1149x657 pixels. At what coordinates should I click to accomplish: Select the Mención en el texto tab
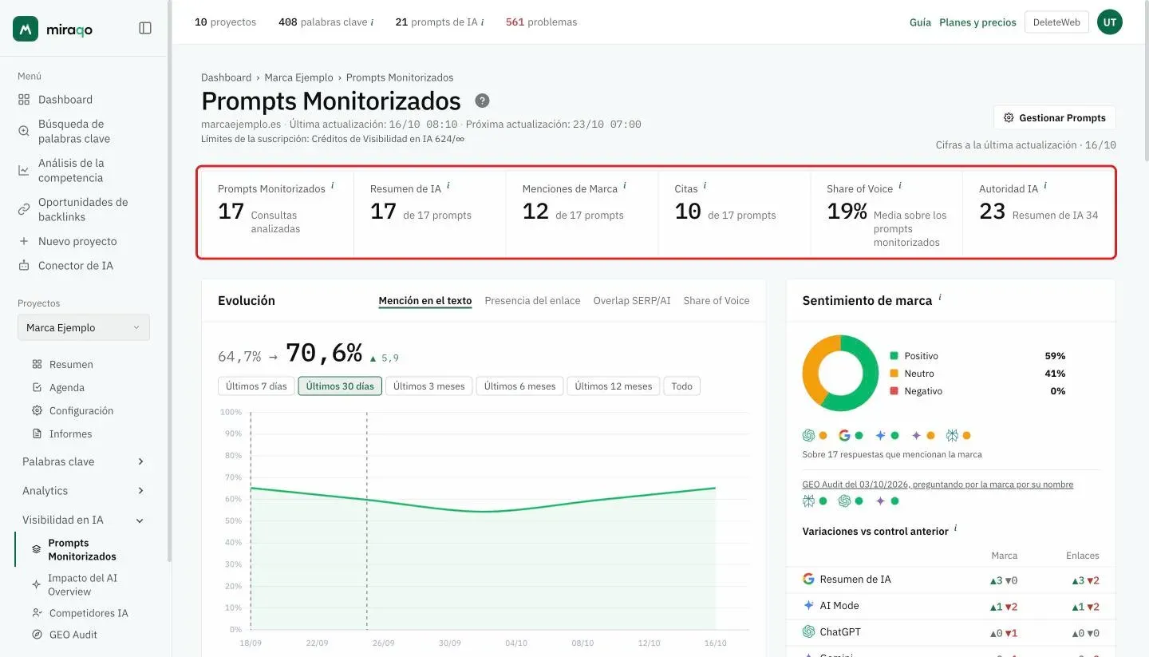pos(425,301)
